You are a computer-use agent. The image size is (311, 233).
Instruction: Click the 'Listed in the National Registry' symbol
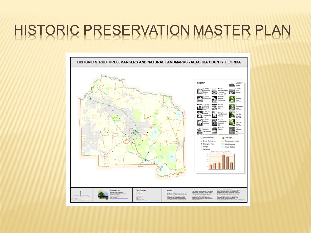click(223, 138)
